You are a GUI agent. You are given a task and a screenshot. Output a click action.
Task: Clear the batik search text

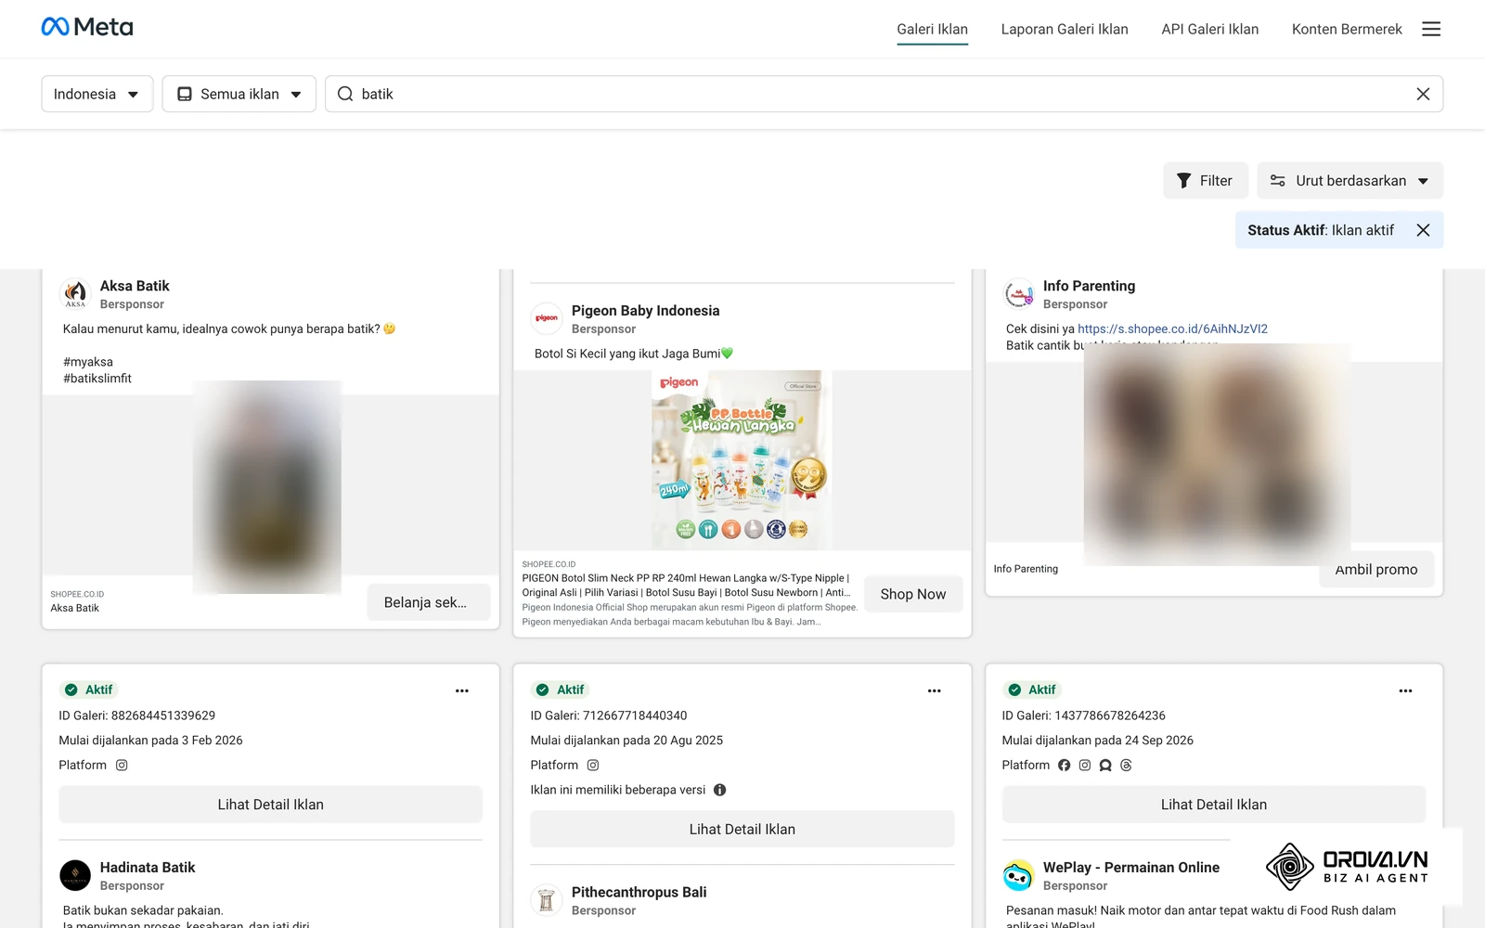click(x=1423, y=94)
